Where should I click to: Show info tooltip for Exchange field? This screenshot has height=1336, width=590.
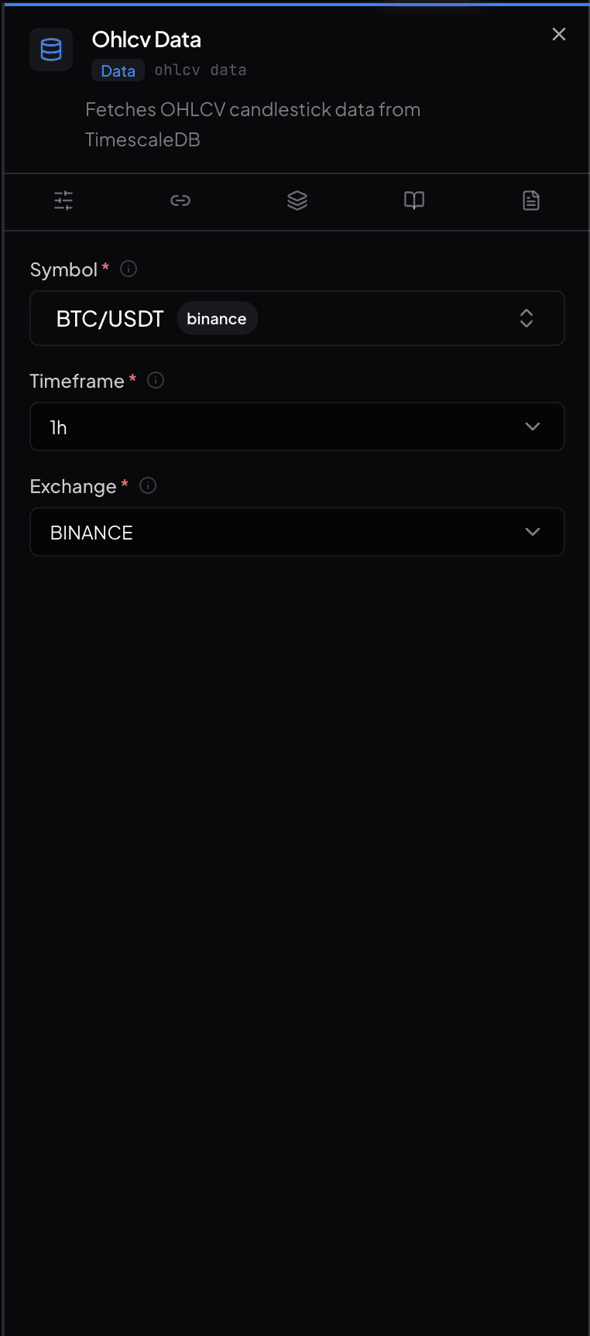148,485
